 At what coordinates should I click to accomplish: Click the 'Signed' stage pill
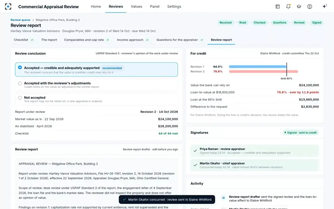[317, 23]
